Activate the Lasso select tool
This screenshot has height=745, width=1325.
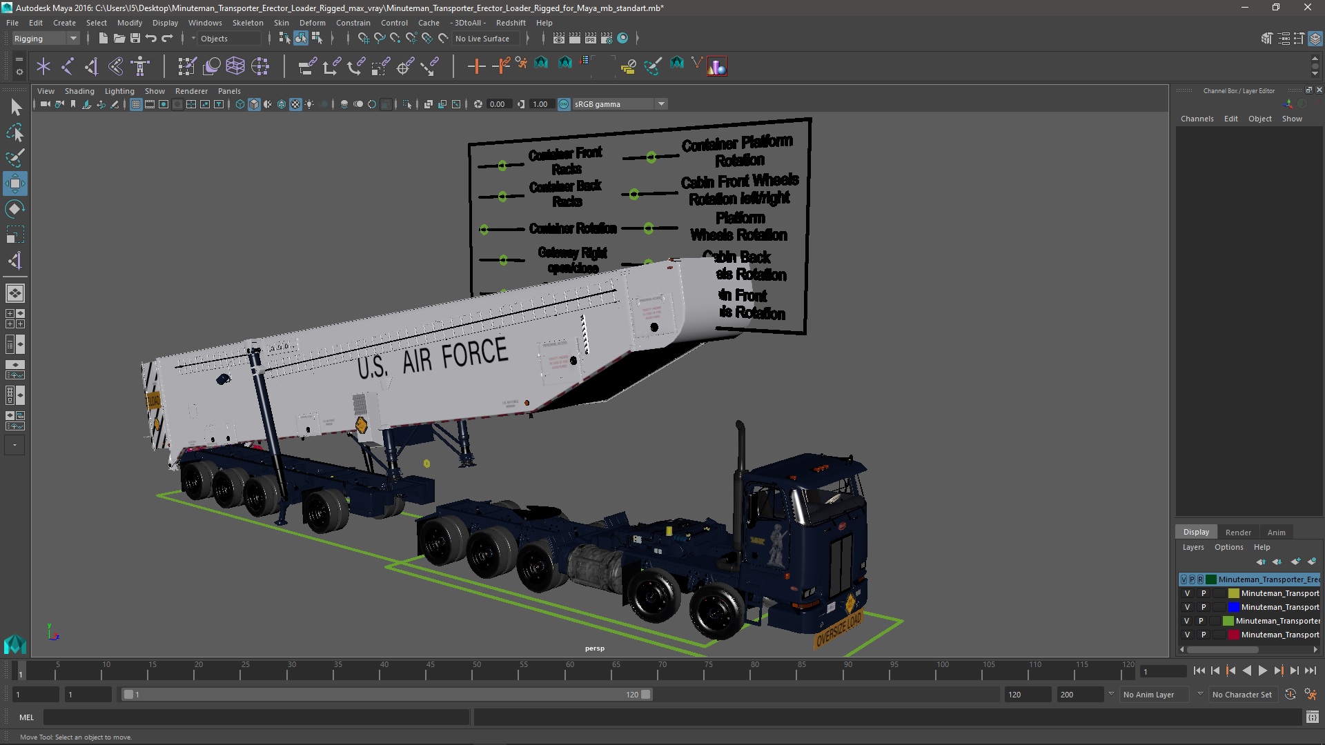[15, 132]
